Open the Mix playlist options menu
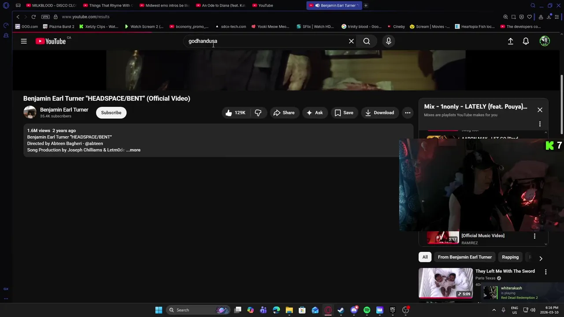Screen dimensions: 564x317 [540, 124]
